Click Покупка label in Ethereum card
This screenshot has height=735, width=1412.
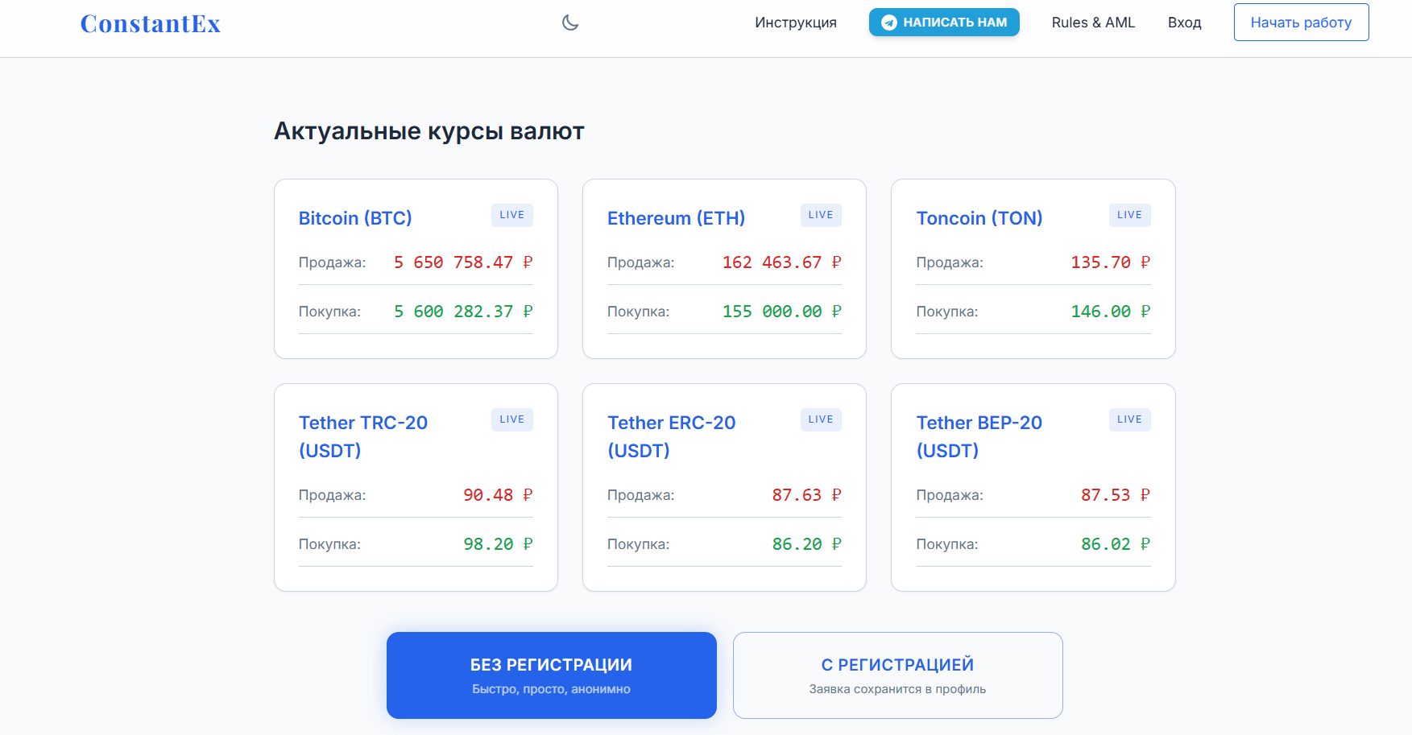point(638,312)
